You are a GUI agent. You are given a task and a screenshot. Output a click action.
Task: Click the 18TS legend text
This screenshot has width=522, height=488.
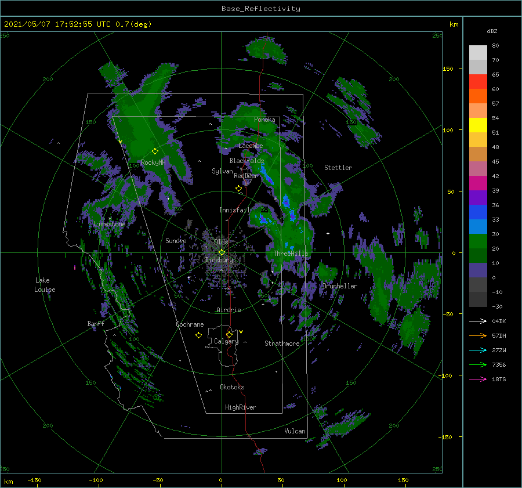[x=499, y=379]
